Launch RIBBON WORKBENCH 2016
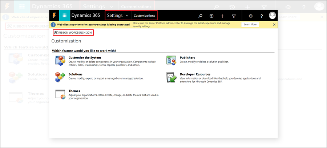This screenshot has height=148, width=327. (x=73, y=33)
